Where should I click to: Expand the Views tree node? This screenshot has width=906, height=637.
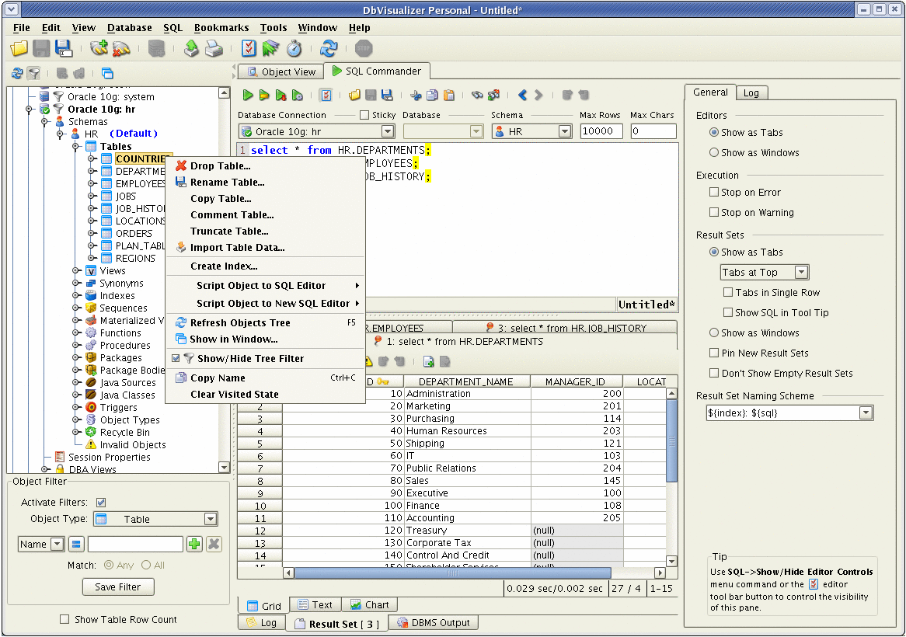[76, 271]
